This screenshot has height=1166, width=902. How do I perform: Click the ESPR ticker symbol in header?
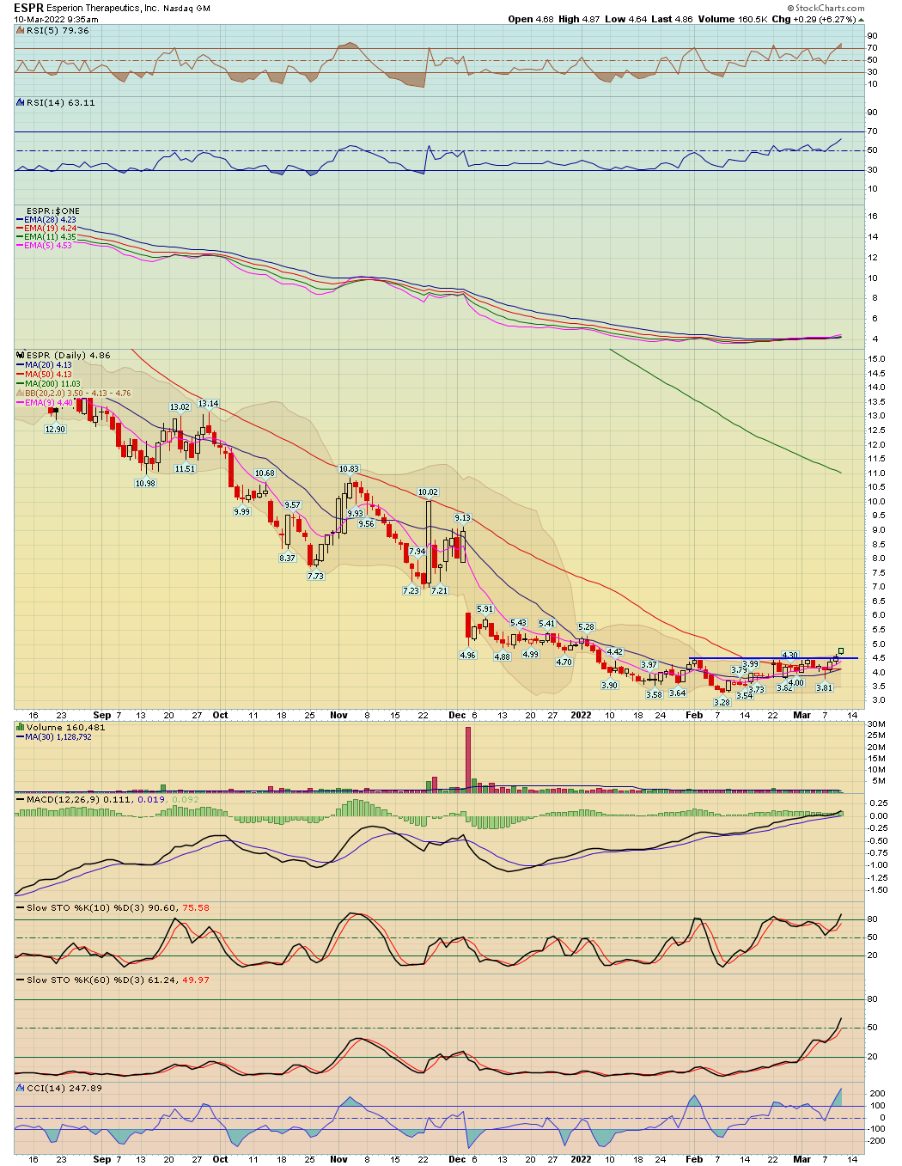click(28, 8)
